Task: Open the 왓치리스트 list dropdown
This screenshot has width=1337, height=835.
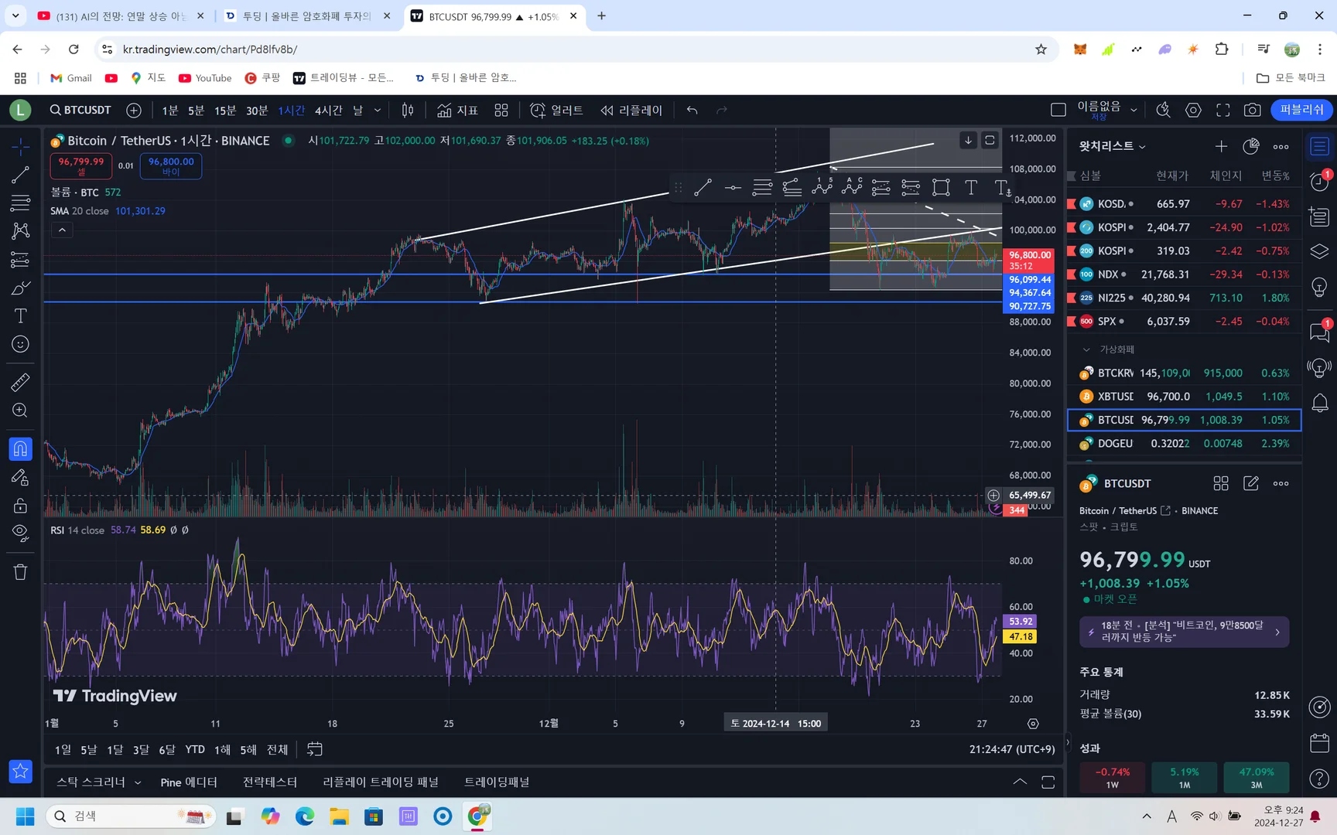Action: tap(1113, 146)
